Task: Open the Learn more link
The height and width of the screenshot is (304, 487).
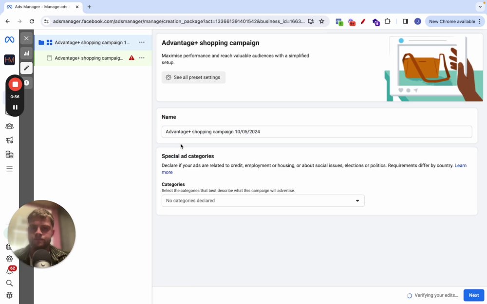Action: point(460,165)
